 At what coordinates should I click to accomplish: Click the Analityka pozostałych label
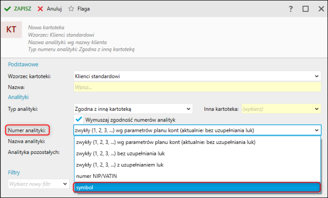pyautogui.click(x=34, y=152)
